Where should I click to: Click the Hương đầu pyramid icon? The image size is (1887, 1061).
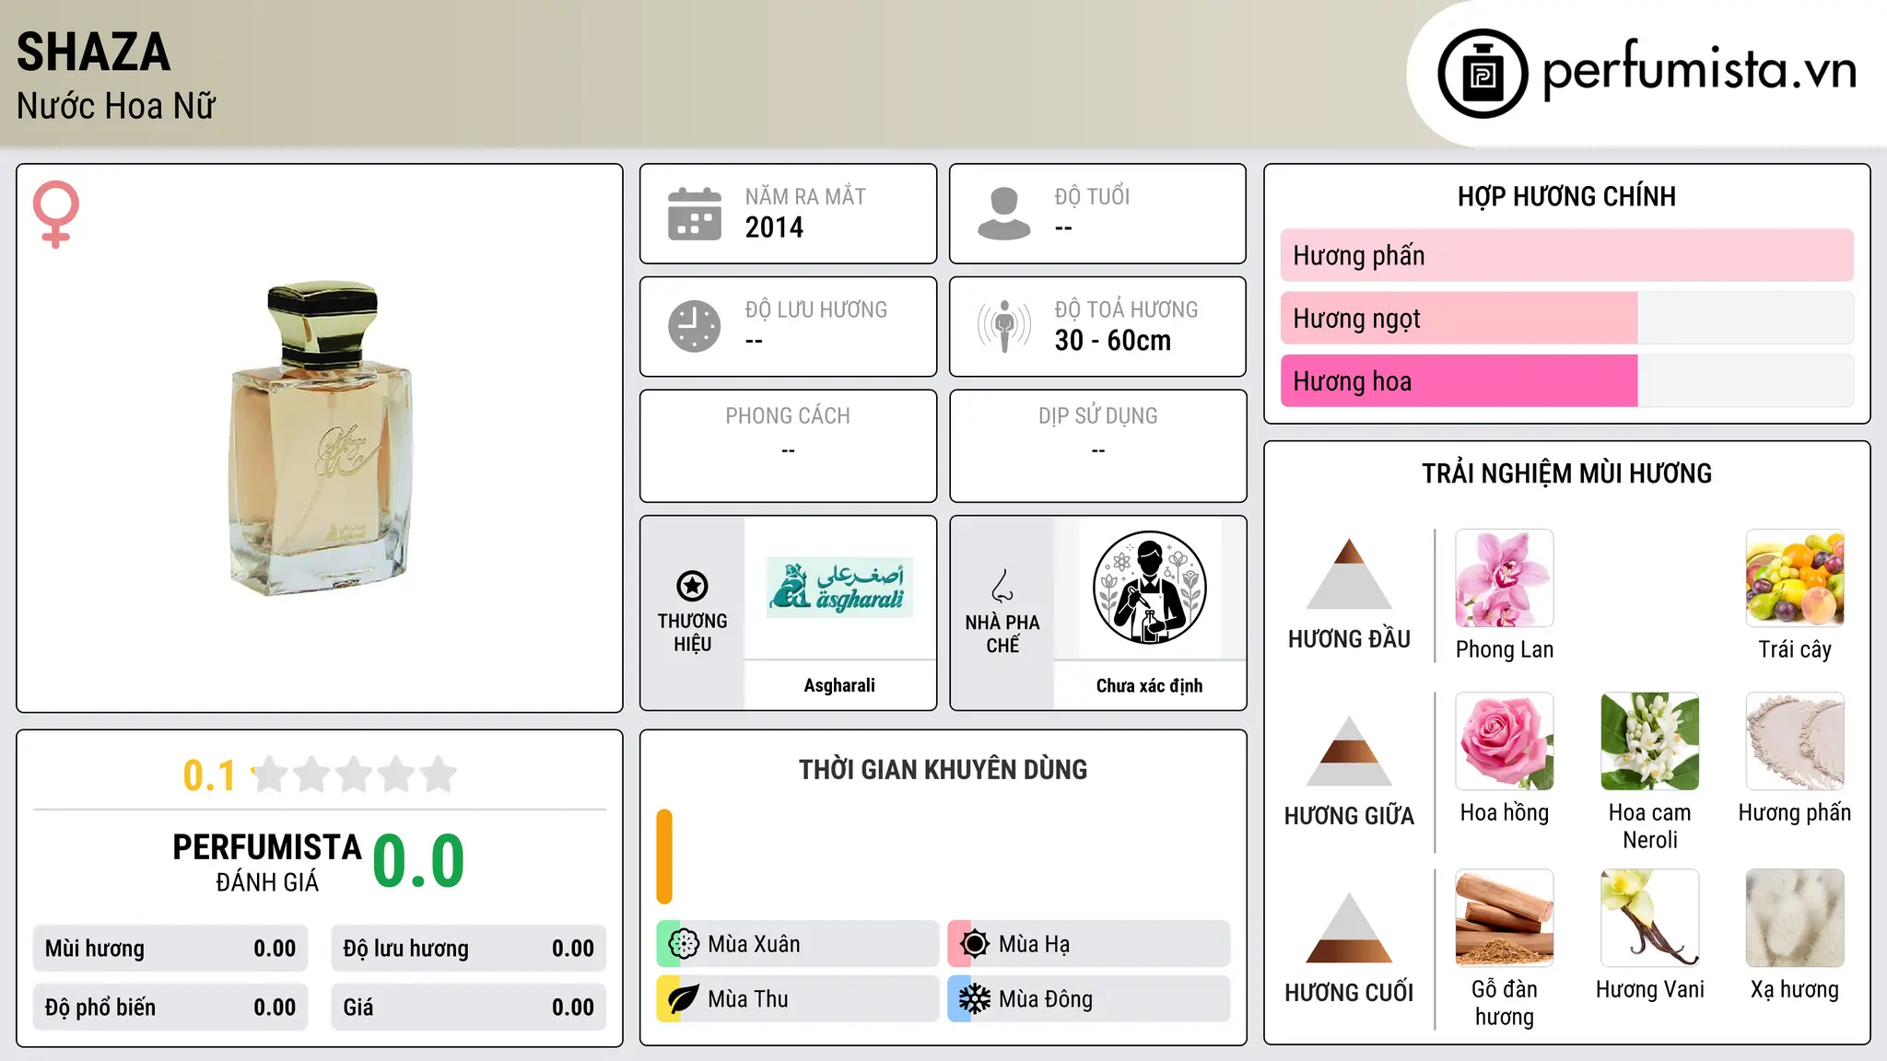(1349, 574)
